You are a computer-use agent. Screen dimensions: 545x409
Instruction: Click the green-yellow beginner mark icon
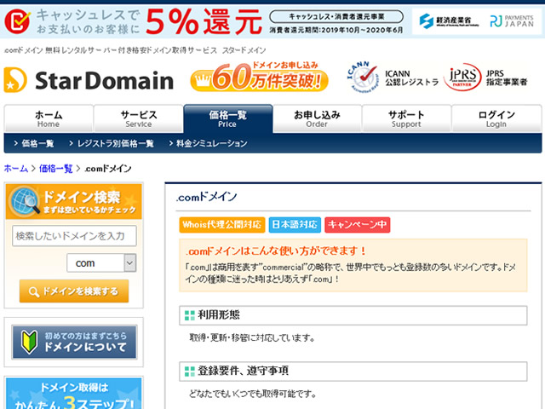tap(29, 343)
